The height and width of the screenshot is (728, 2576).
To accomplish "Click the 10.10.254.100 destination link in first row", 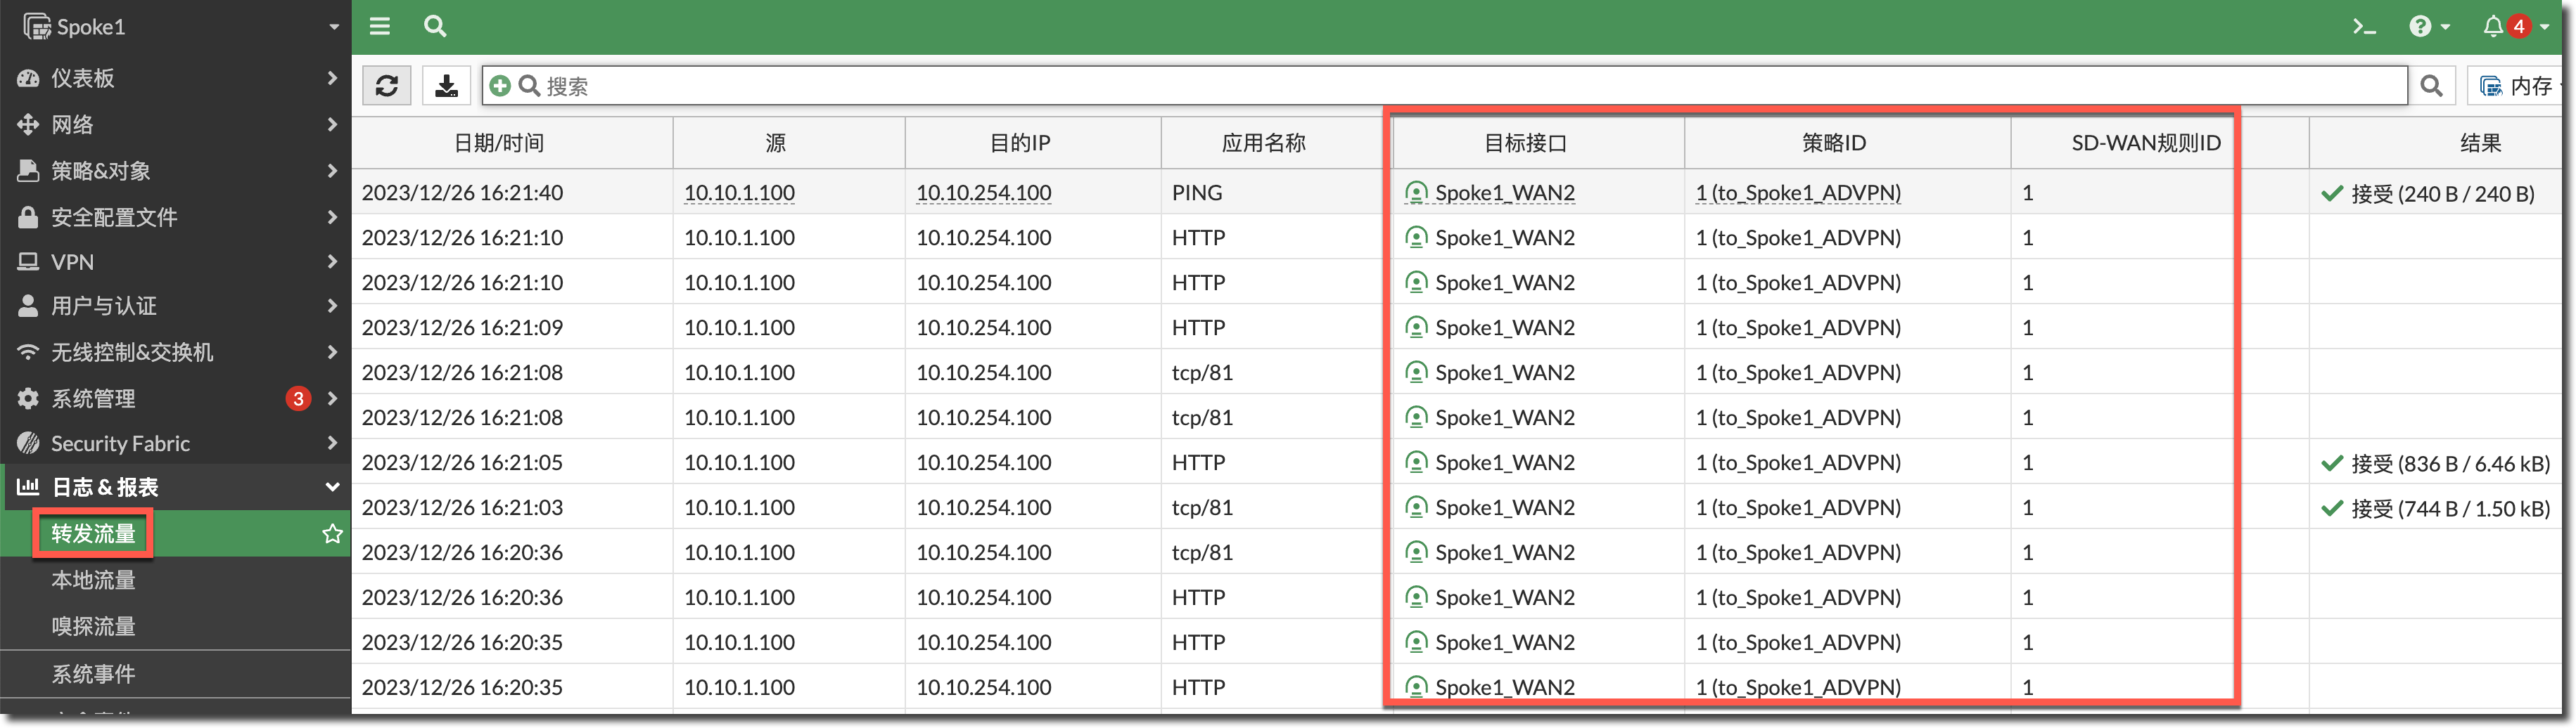I will pyautogui.click(x=983, y=193).
